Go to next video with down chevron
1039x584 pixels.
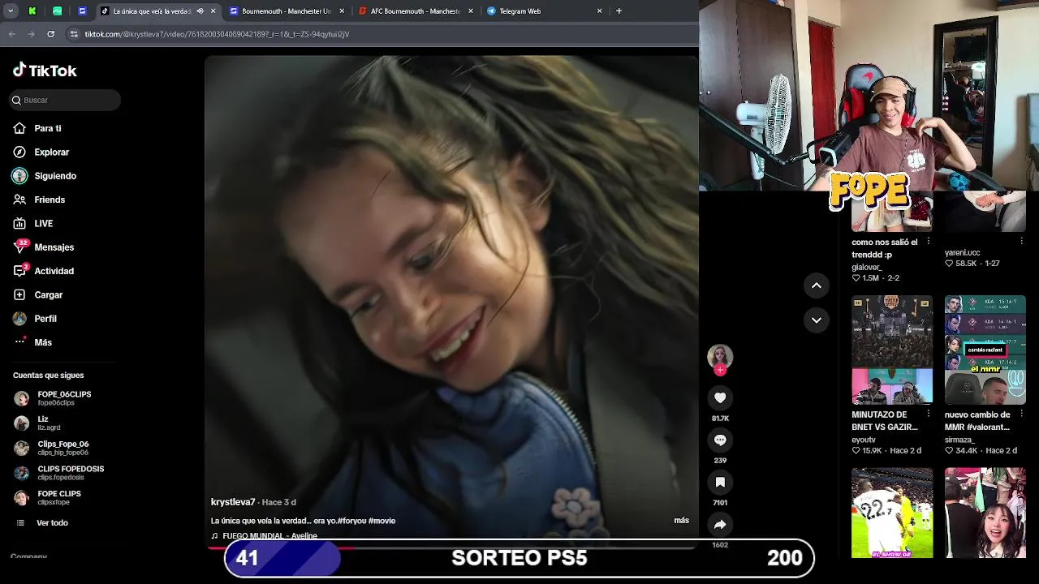pos(817,320)
